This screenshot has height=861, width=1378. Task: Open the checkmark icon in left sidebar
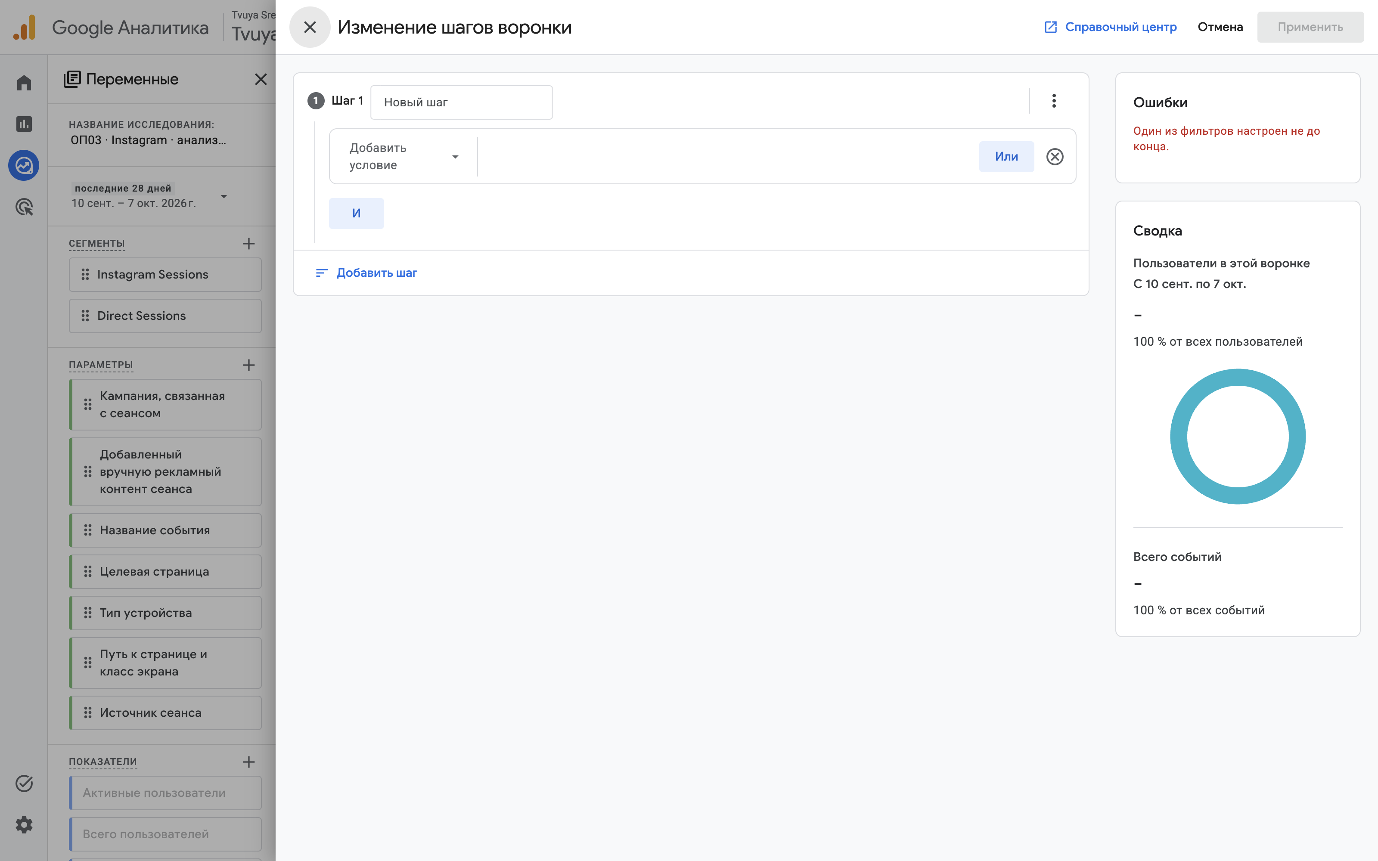24,784
